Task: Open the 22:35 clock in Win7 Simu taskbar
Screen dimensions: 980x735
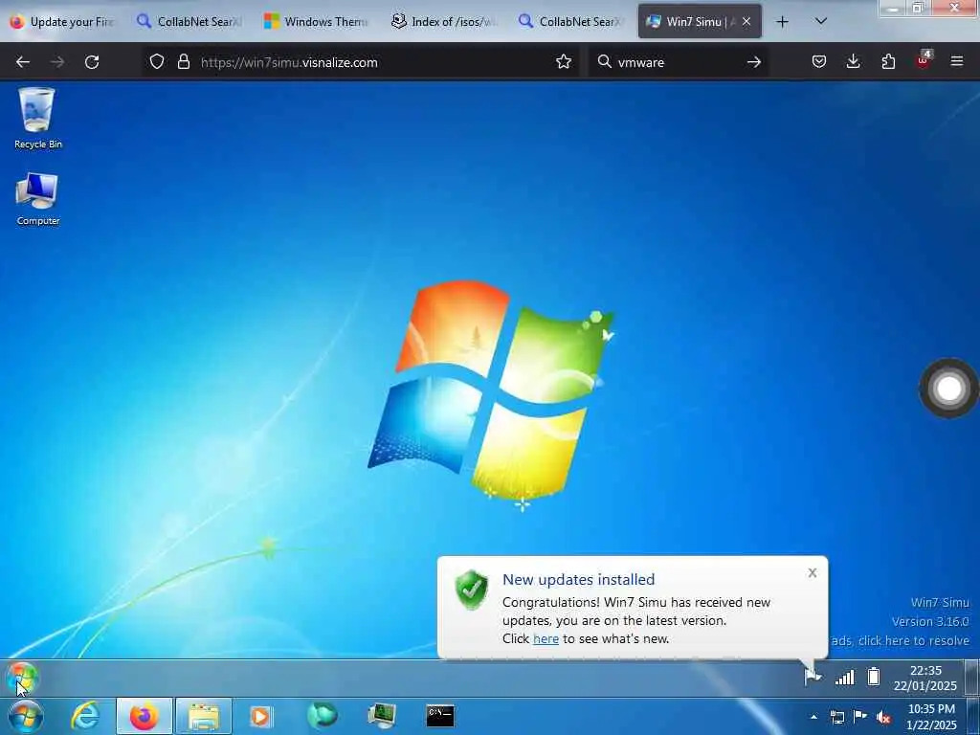Action: tap(925, 679)
